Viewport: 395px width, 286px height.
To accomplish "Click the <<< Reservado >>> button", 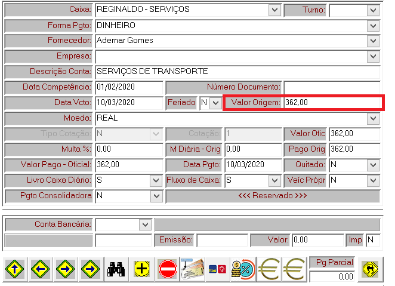I will tap(273, 196).
